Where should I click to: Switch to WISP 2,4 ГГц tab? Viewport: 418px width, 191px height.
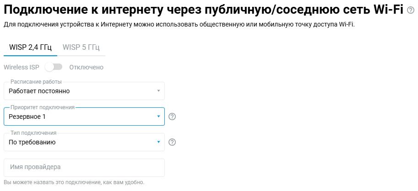tap(30, 47)
